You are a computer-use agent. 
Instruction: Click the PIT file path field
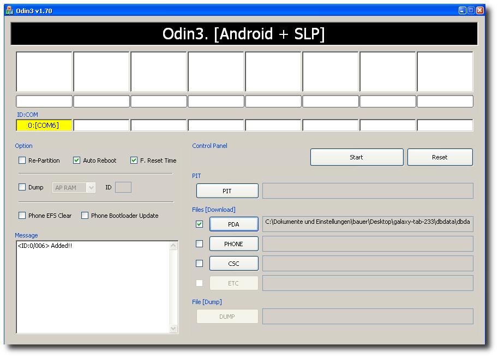coord(368,191)
